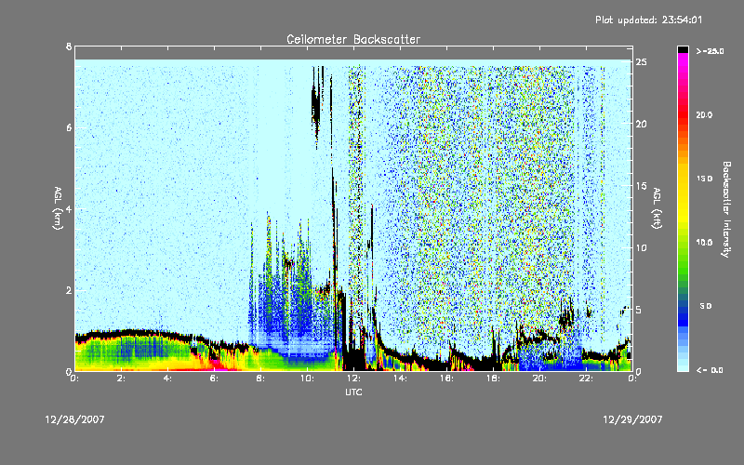The width and height of the screenshot is (744, 465).
Task: Click the "22:" tick on the UTC axis
Action: (x=586, y=379)
